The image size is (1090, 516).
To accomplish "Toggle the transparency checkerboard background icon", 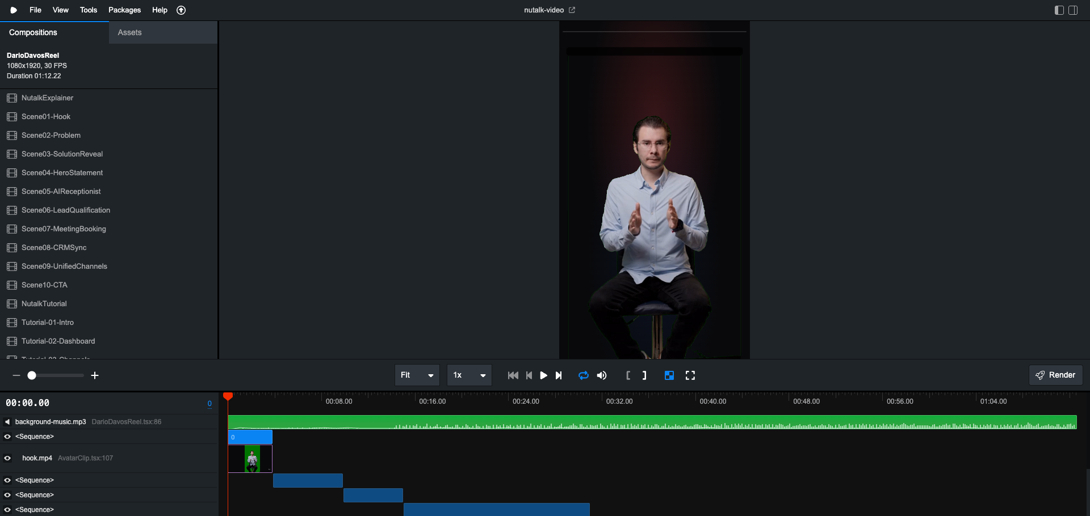I will tap(669, 375).
